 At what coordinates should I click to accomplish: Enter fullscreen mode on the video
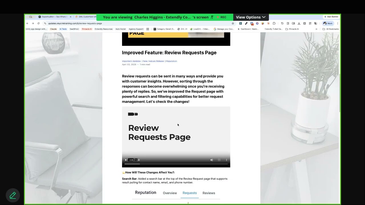point(219,160)
